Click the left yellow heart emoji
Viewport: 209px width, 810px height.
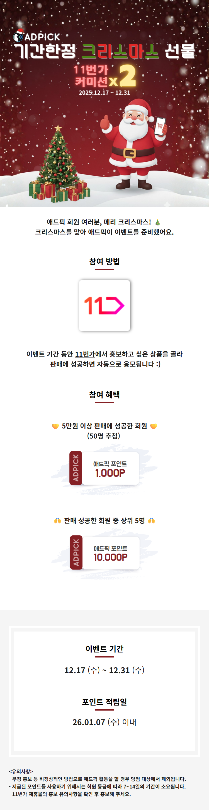[55, 426]
